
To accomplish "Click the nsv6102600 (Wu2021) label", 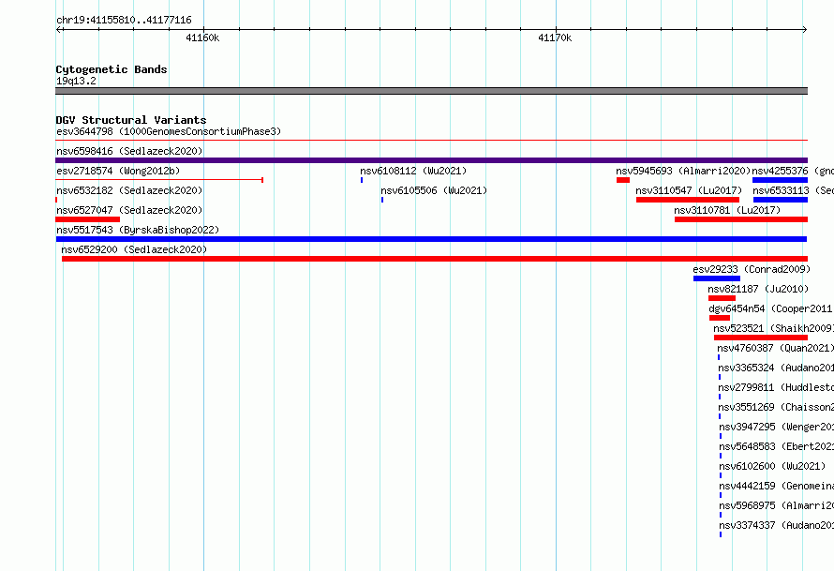I will 772,466.
